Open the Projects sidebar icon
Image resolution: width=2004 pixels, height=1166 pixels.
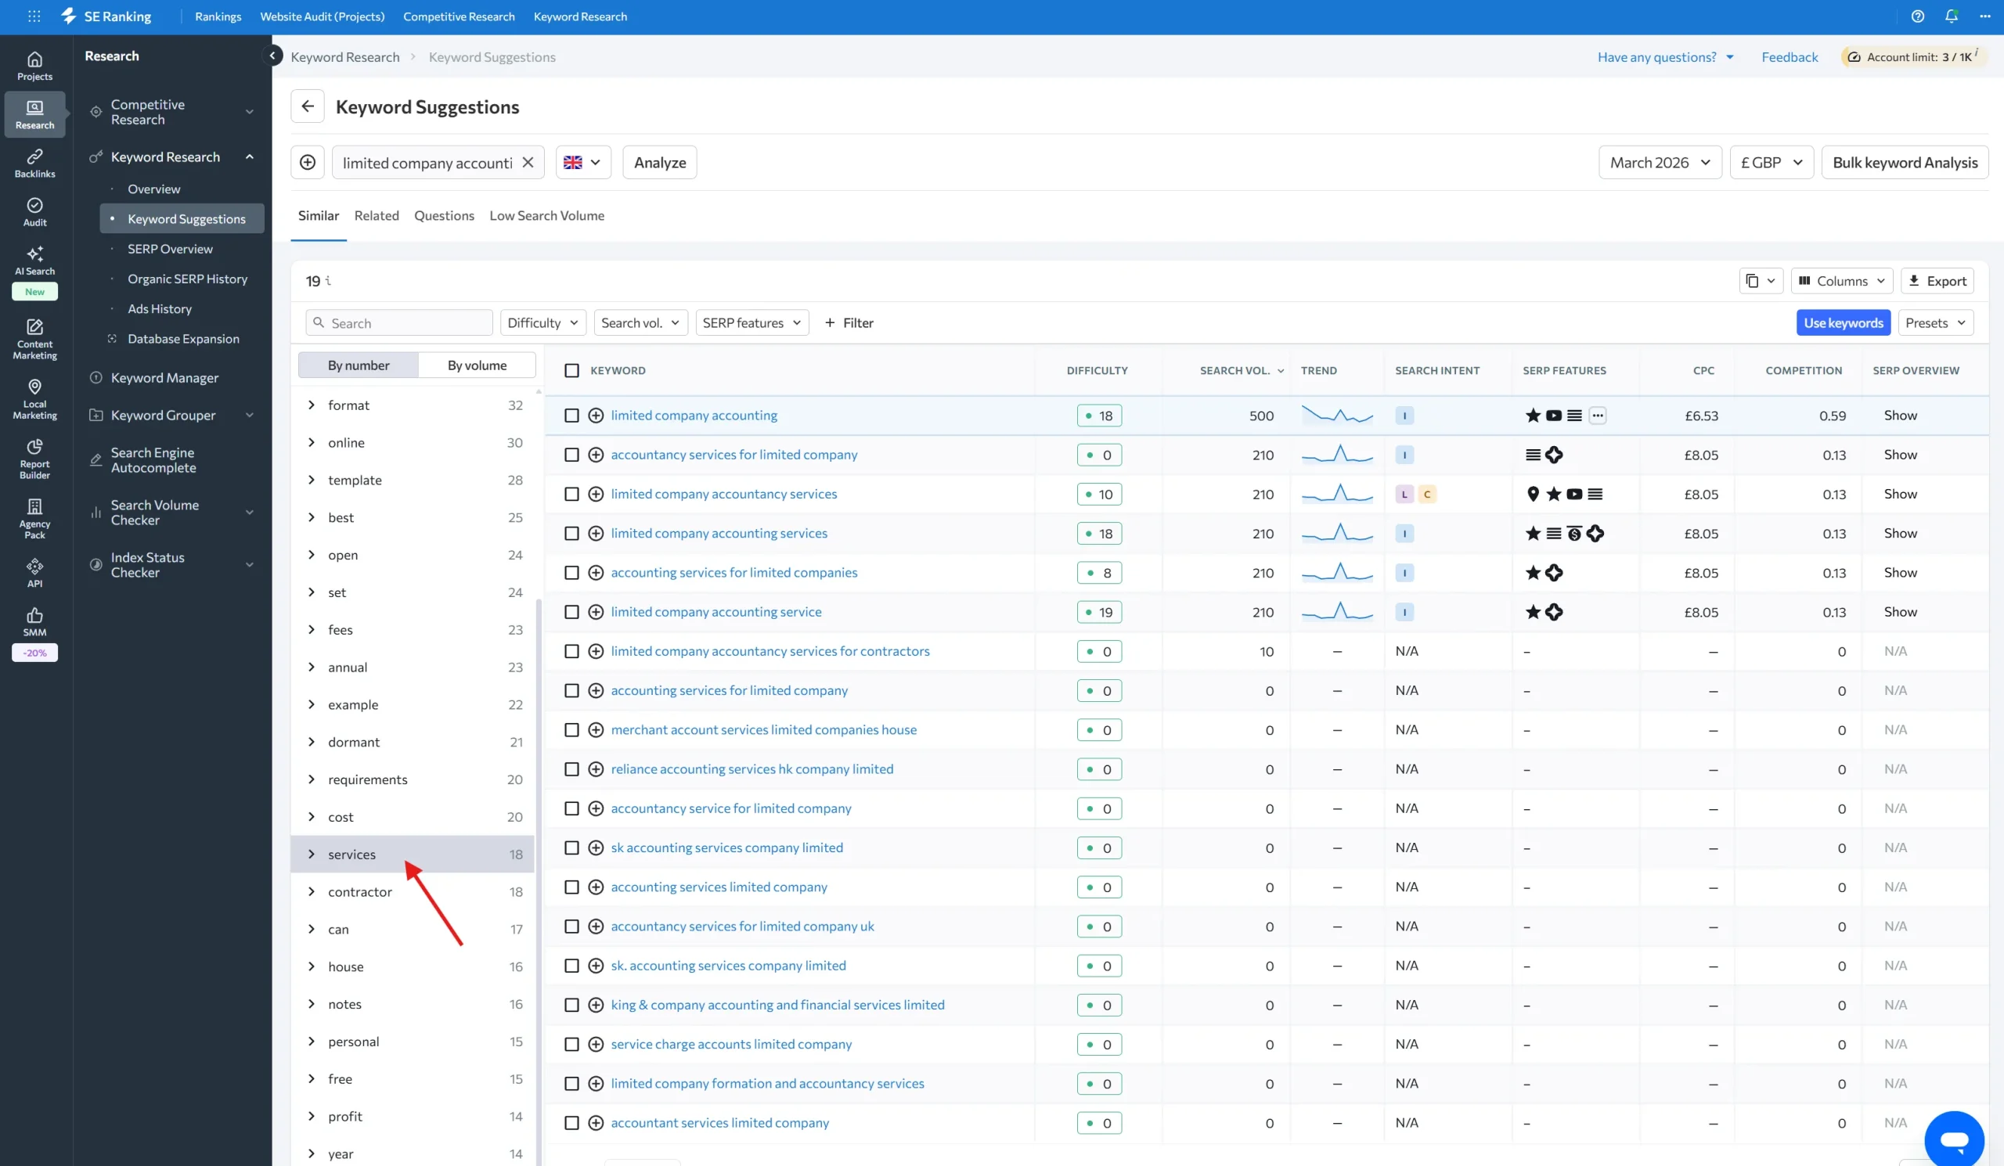pos(34,65)
